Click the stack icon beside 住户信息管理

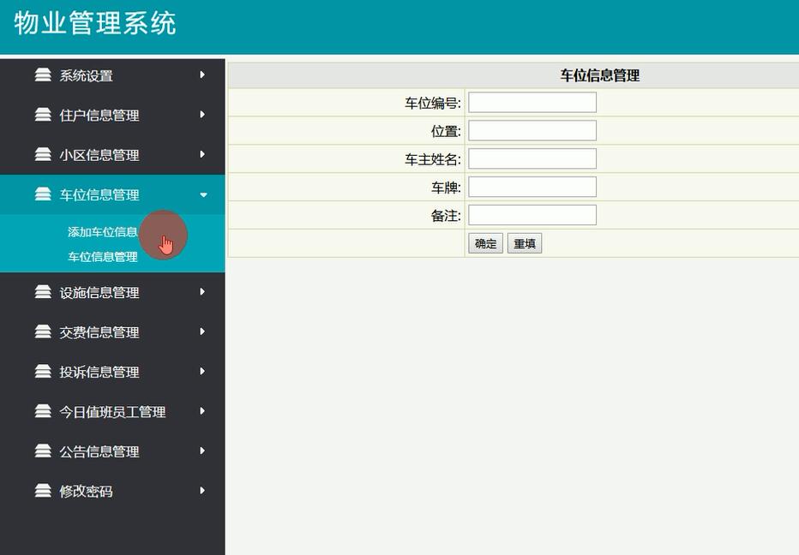pyautogui.click(x=43, y=115)
